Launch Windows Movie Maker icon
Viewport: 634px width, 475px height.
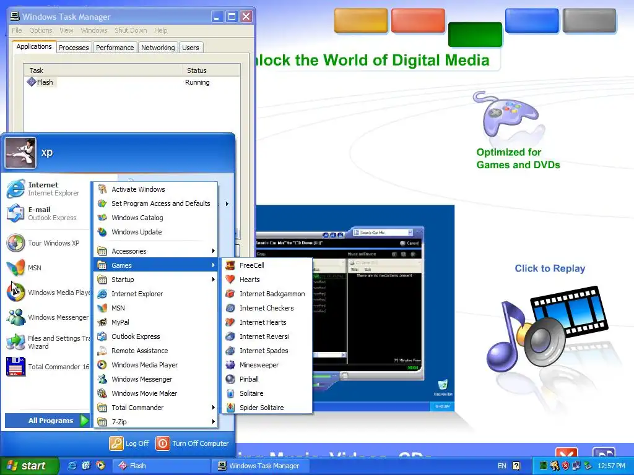(x=102, y=393)
